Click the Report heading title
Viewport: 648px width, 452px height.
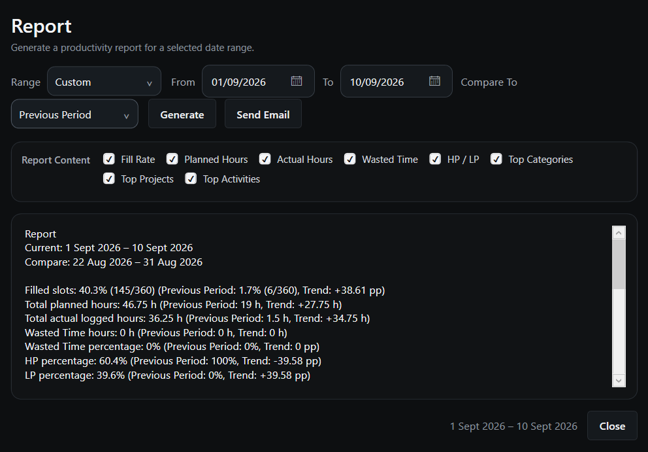(41, 26)
